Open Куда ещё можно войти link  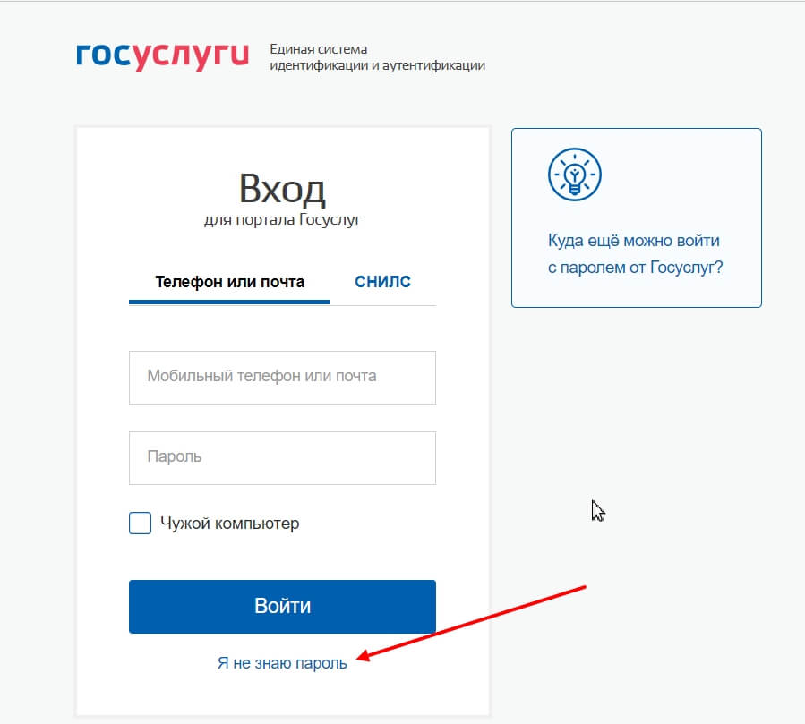click(x=634, y=241)
